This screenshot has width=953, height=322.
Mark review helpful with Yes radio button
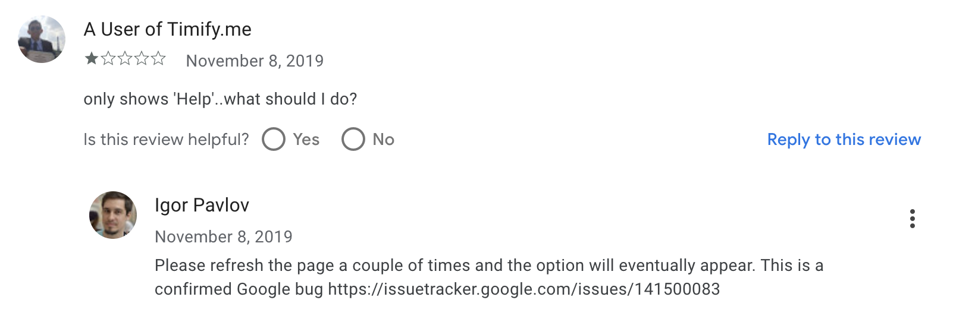coord(274,140)
